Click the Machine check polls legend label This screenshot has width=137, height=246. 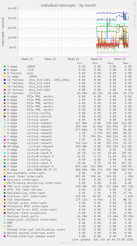(23, 216)
